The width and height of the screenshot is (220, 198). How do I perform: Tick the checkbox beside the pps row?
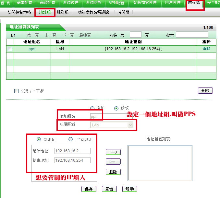(x=10, y=49)
